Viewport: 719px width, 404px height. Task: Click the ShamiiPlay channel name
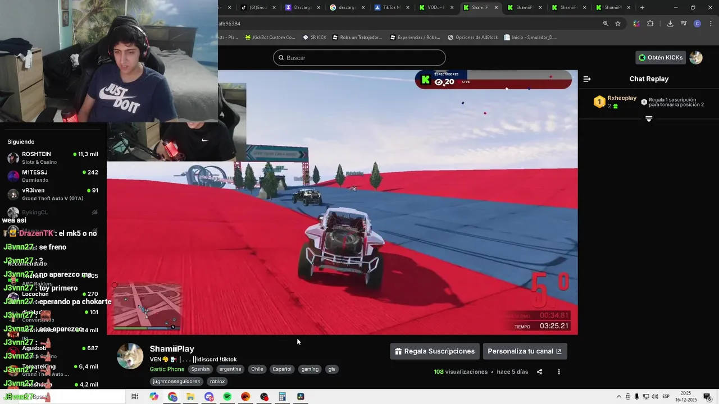[x=172, y=348]
